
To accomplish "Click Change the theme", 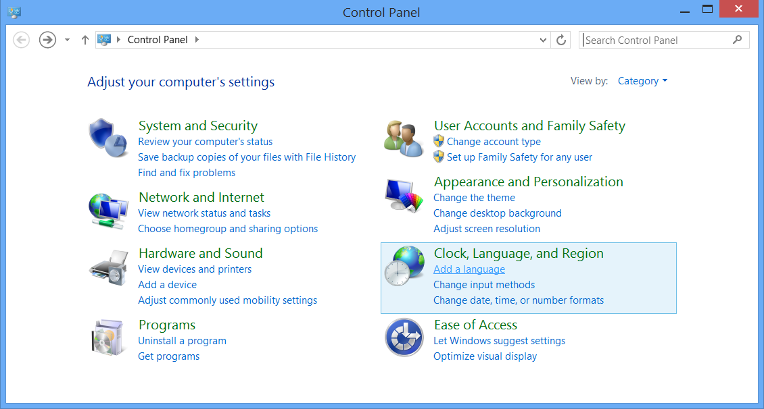I will tap(474, 198).
